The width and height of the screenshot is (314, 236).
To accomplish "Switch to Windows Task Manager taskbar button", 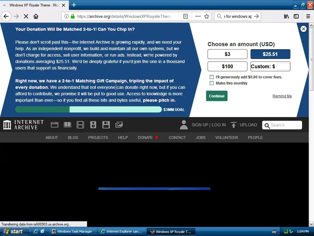I will 72,231.
